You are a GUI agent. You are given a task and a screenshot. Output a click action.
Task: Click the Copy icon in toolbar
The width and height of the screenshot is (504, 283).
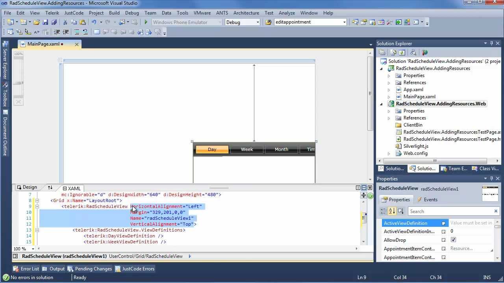coord(74,22)
